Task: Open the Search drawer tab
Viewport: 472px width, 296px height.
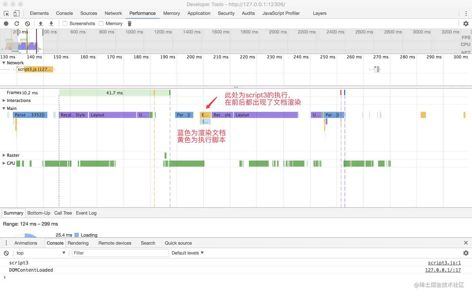Action: [x=148, y=243]
